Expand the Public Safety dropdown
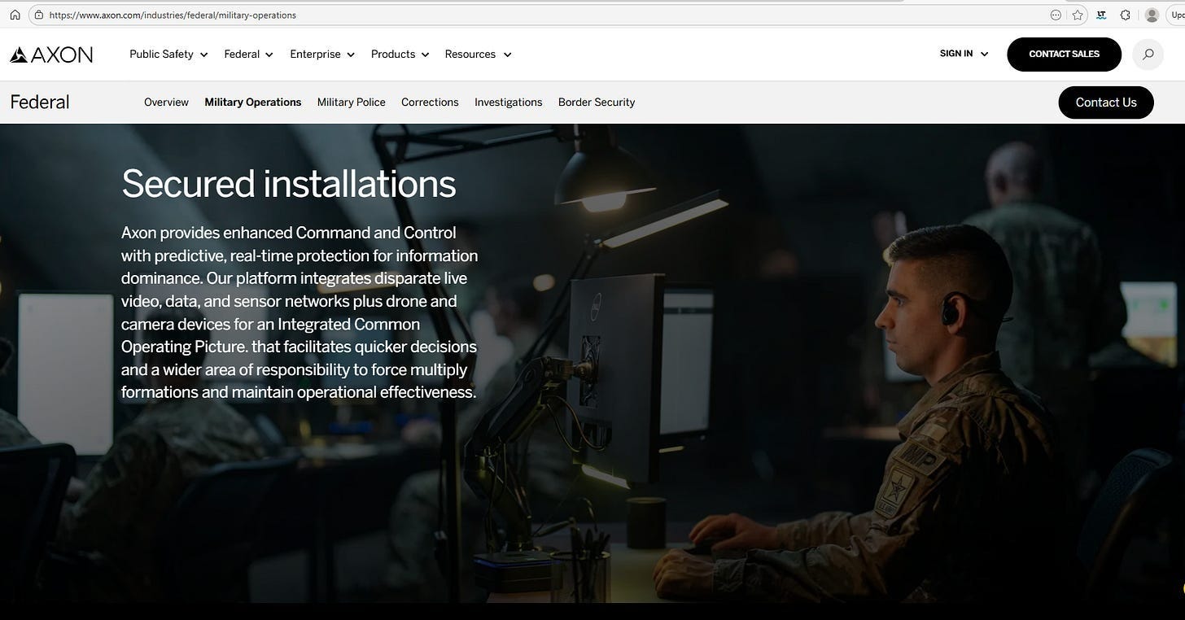1185x620 pixels. (x=168, y=55)
